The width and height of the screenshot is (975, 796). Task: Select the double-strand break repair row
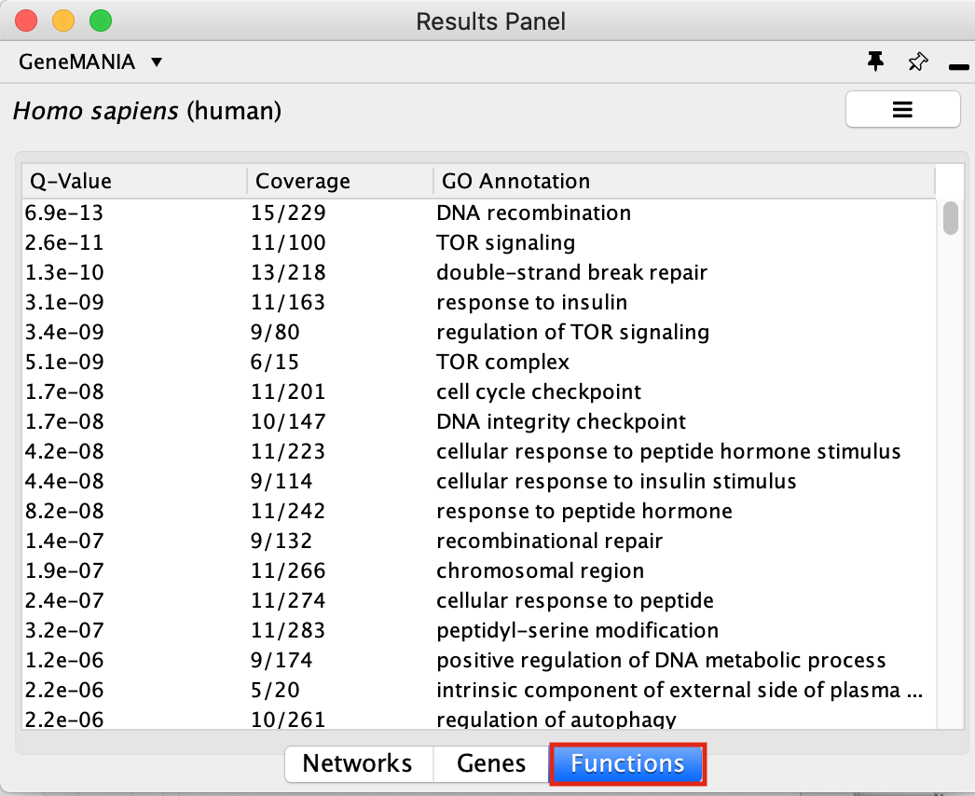(x=571, y=272)
